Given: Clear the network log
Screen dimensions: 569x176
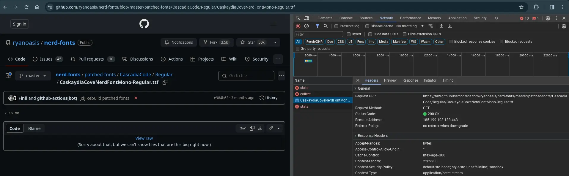Looking at the screenshot, I should tap(306, 26).
